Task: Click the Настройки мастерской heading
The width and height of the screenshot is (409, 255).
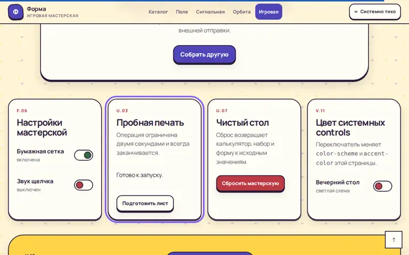Action: [41, 127]
